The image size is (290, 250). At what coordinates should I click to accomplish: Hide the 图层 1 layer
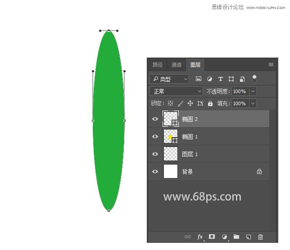pyautogui.click(x=155, y=154)
